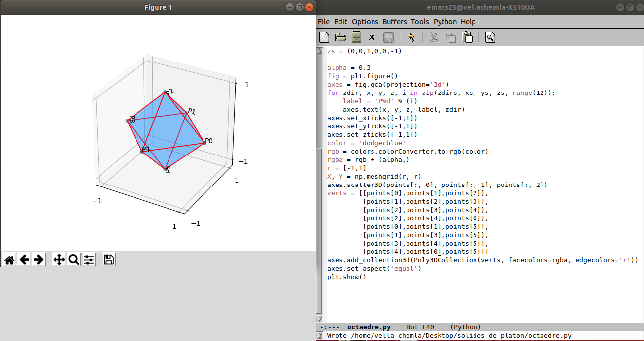Screen dimensions: 644x341
Task: Expand the Buffers menu
Action: (x=395, y=22)
